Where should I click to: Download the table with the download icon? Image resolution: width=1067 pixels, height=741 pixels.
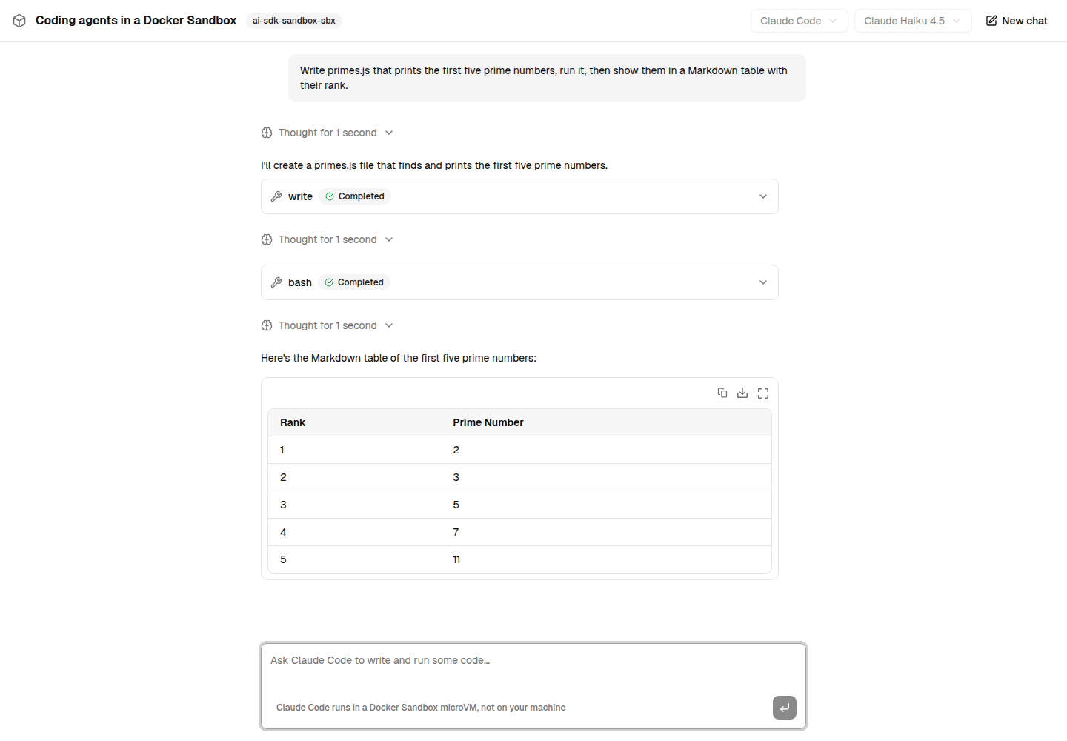pyautogui.click(x=742, y=393)
